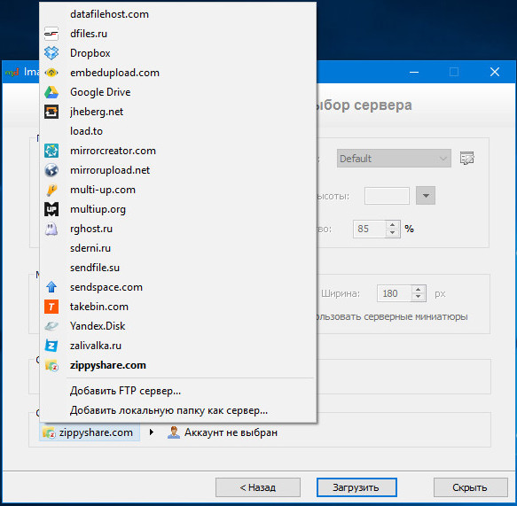Select the multiup.org icon
The height and width of the screenshot is (506, 517).
[51, 209]
